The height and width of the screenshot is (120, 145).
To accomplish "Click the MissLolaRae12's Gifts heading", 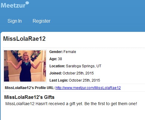I will click(x=29, y=97).
